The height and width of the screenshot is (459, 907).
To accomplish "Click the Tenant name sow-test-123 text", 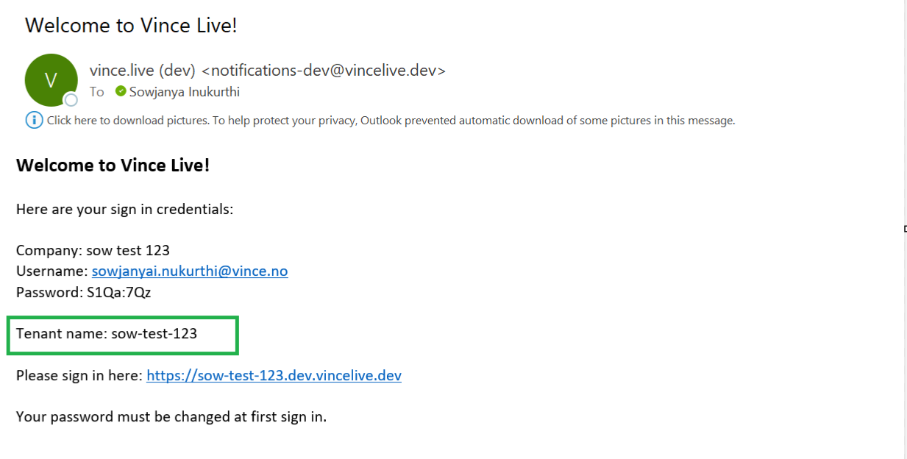I will (x=107, y=334).
